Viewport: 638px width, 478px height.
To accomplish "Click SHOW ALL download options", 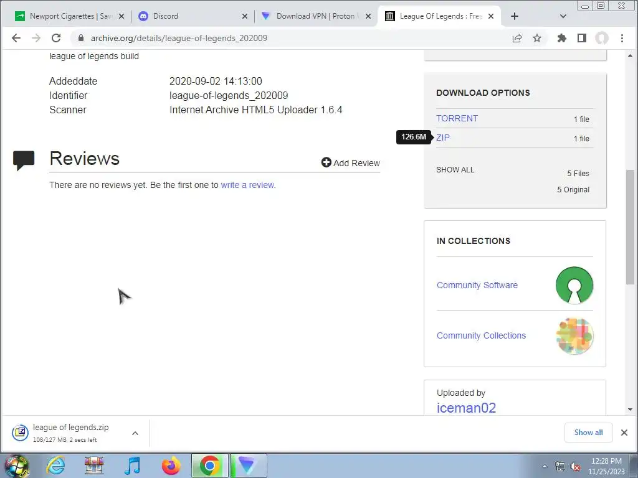I will point(455,170).
